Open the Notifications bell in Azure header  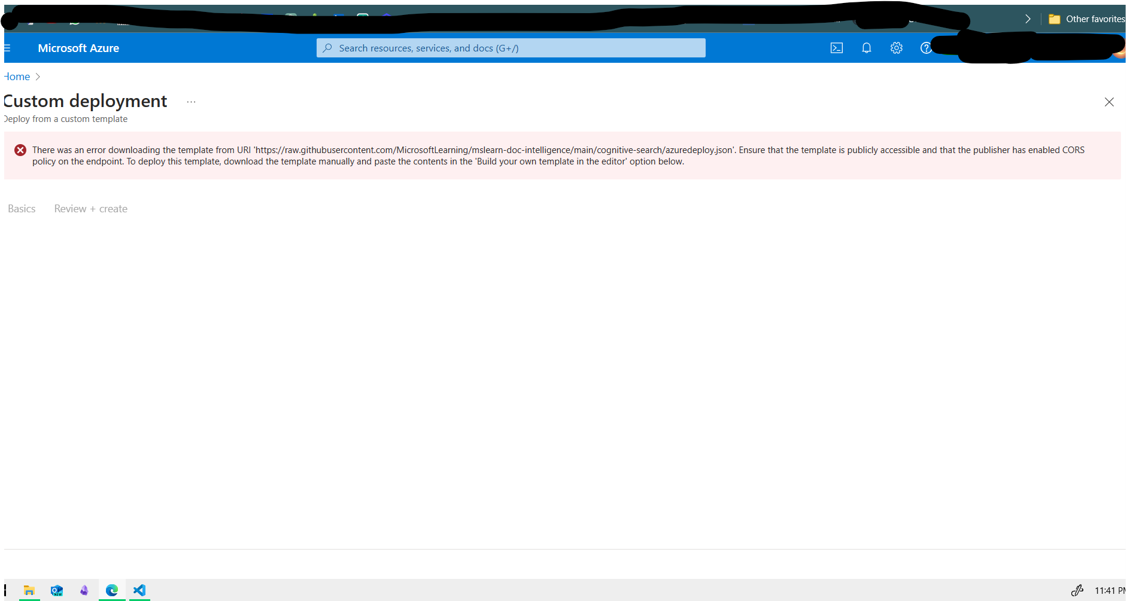[x=867, y=48]
